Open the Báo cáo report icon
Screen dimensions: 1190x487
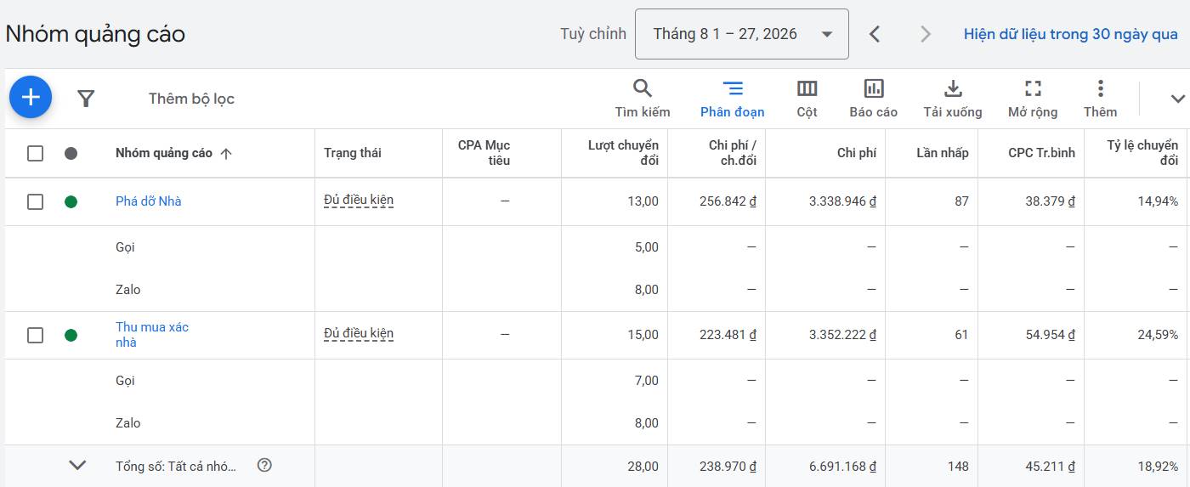[x=873, y=98]
